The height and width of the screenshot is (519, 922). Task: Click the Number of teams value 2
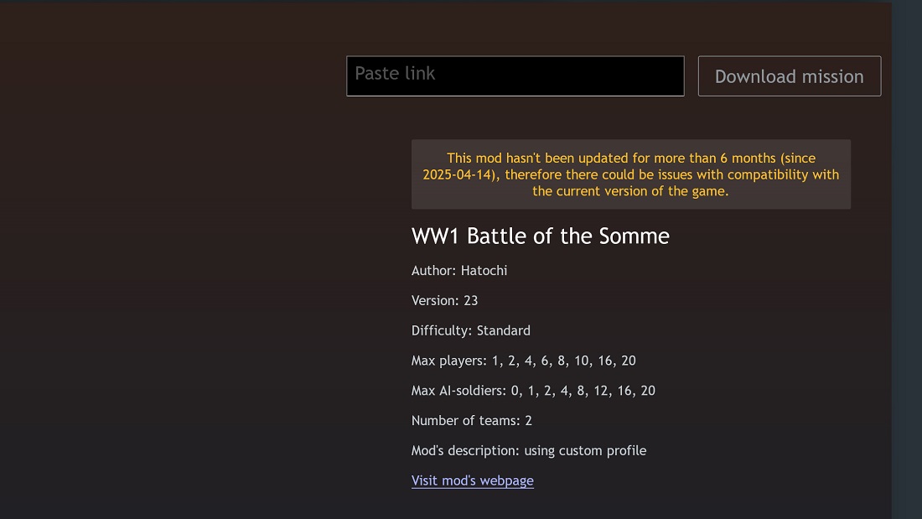click(528, 421)
